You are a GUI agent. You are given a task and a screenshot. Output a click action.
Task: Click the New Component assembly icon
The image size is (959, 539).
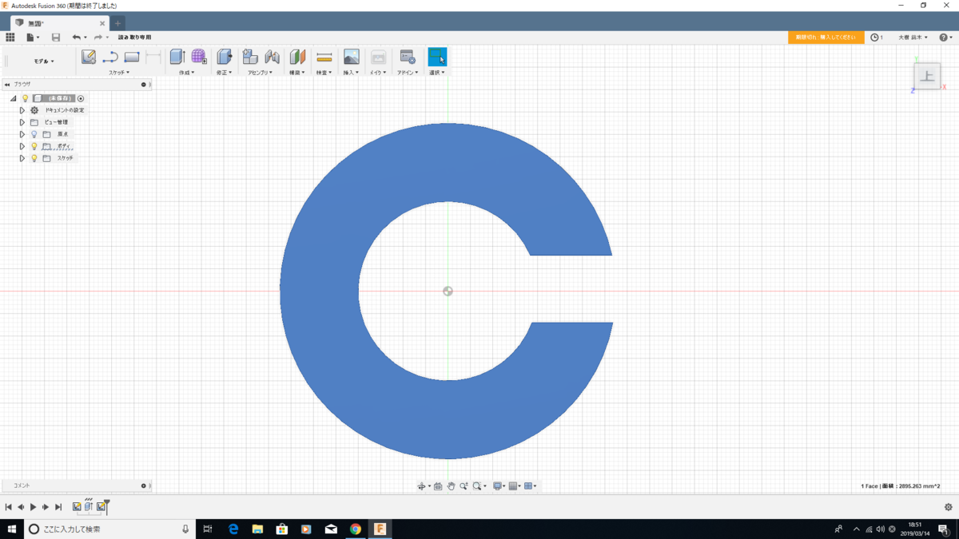[250, 57]
